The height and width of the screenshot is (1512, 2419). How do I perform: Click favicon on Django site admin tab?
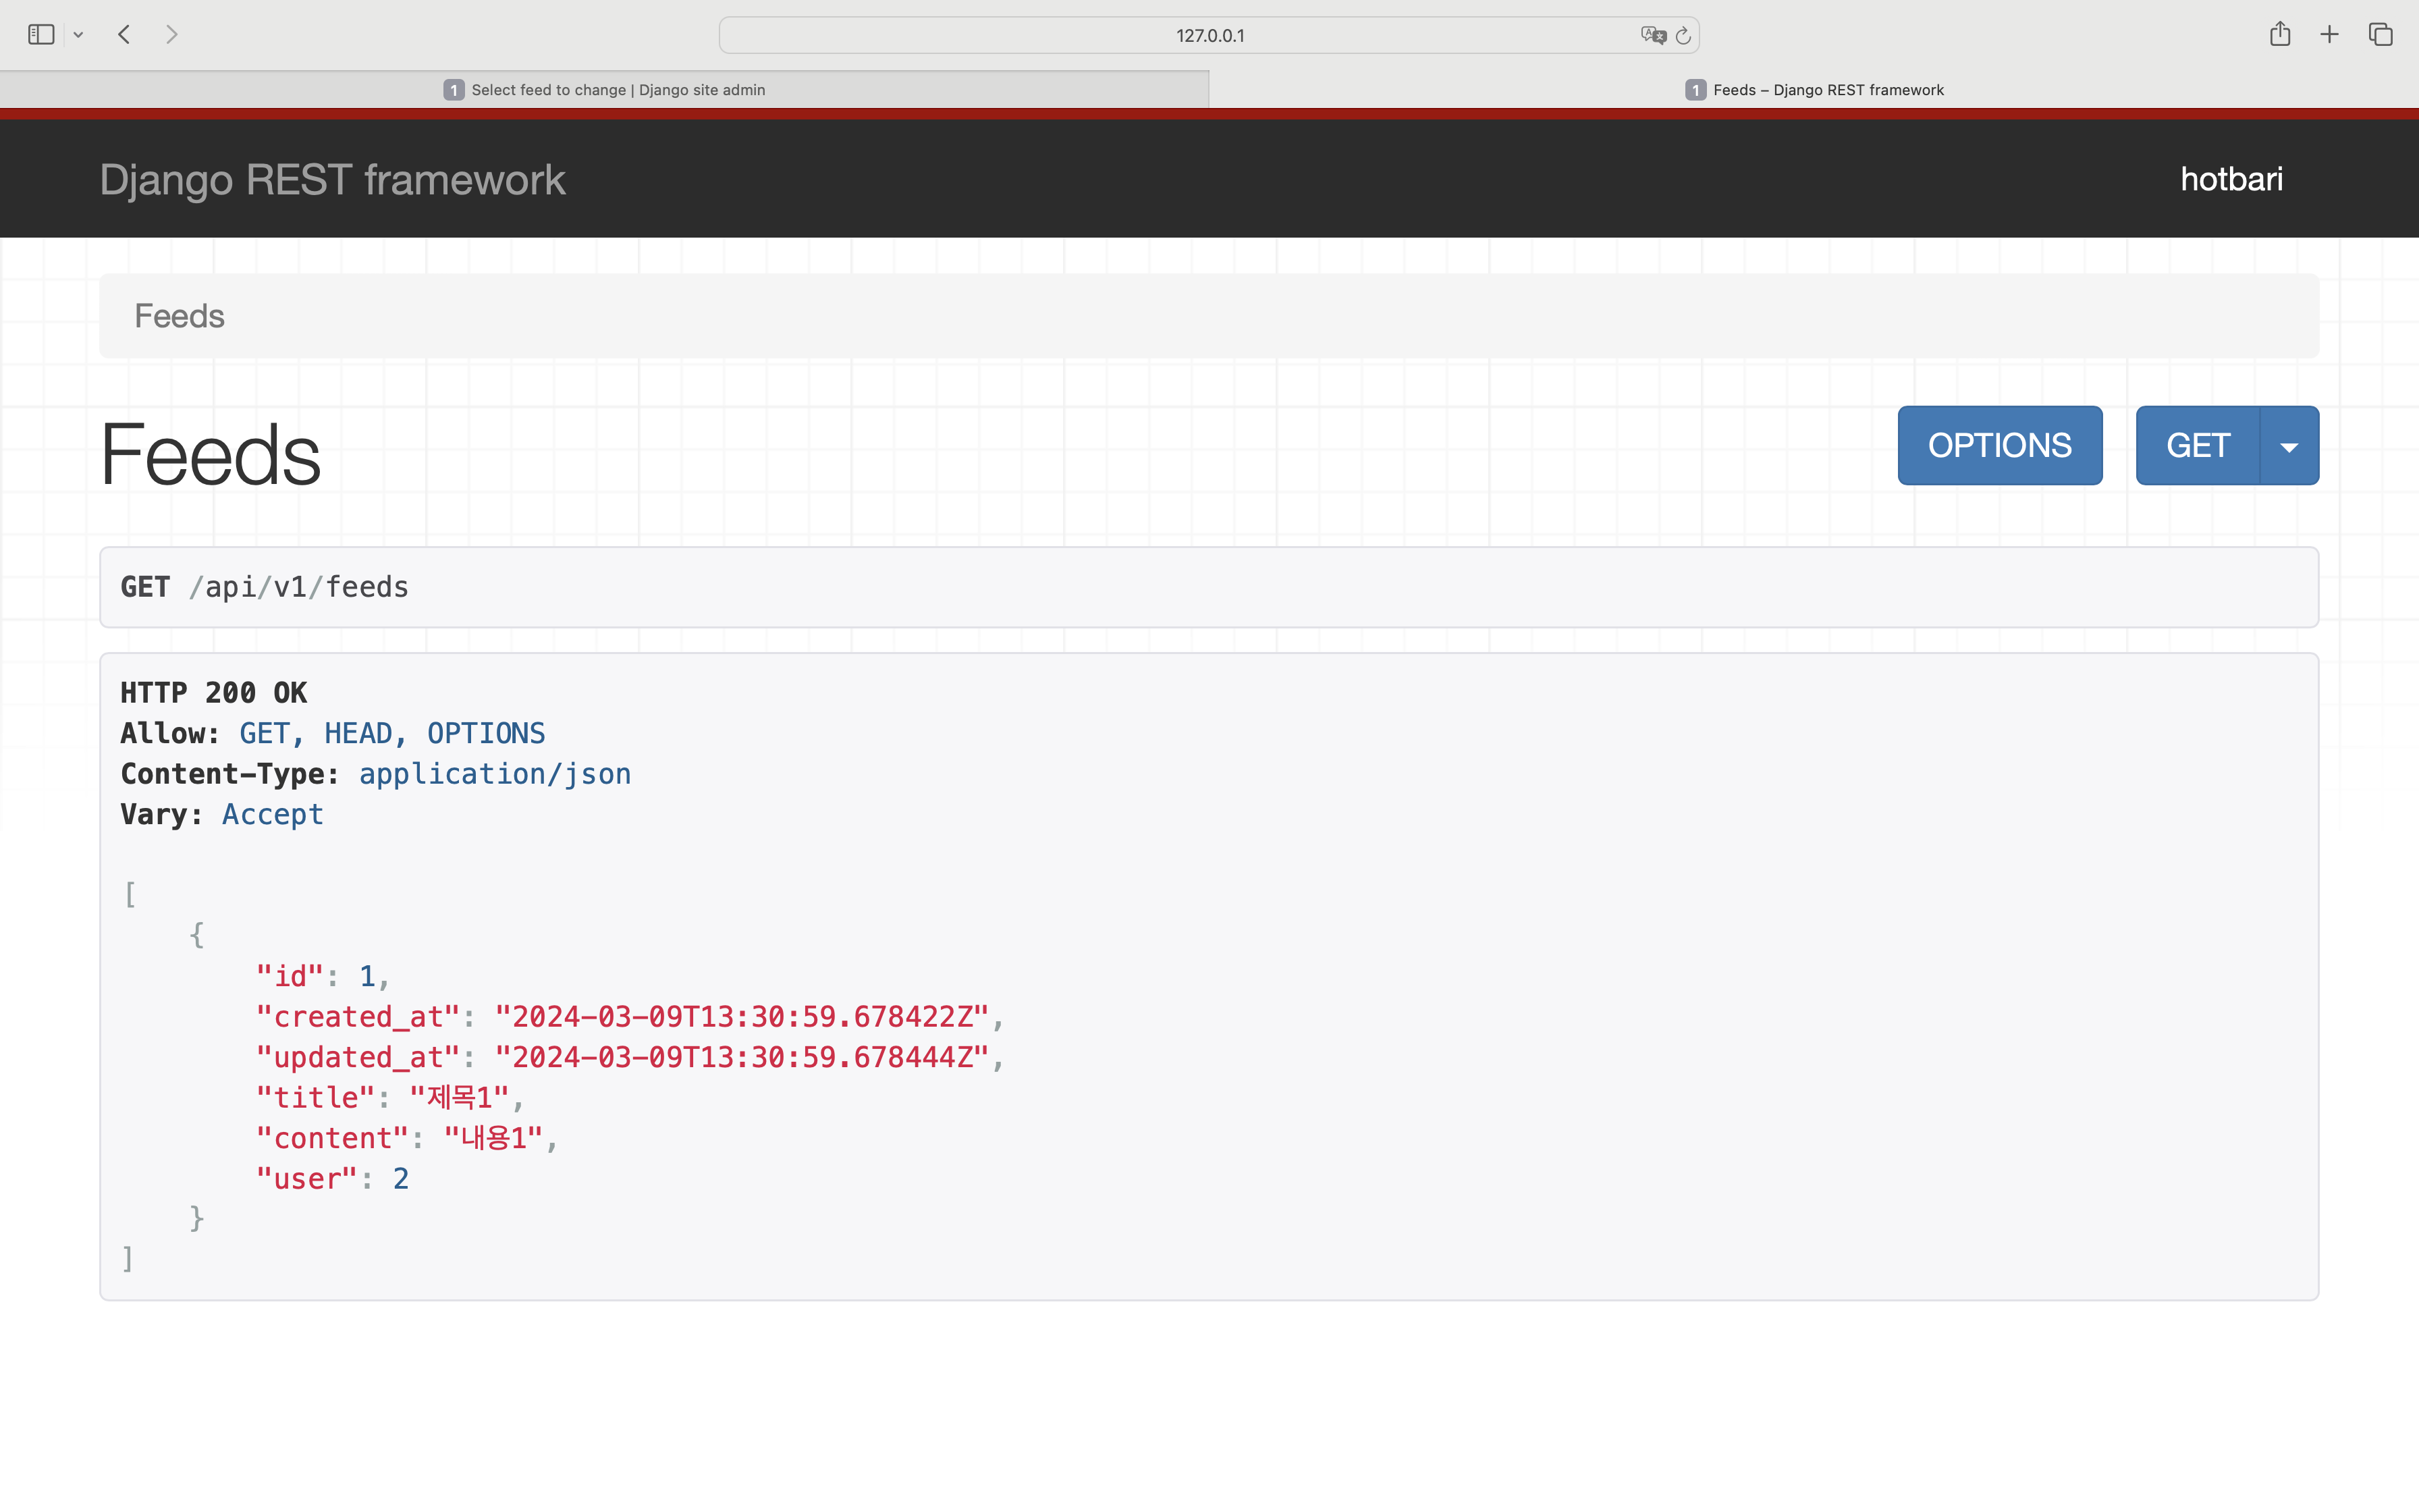coord(454,90)
